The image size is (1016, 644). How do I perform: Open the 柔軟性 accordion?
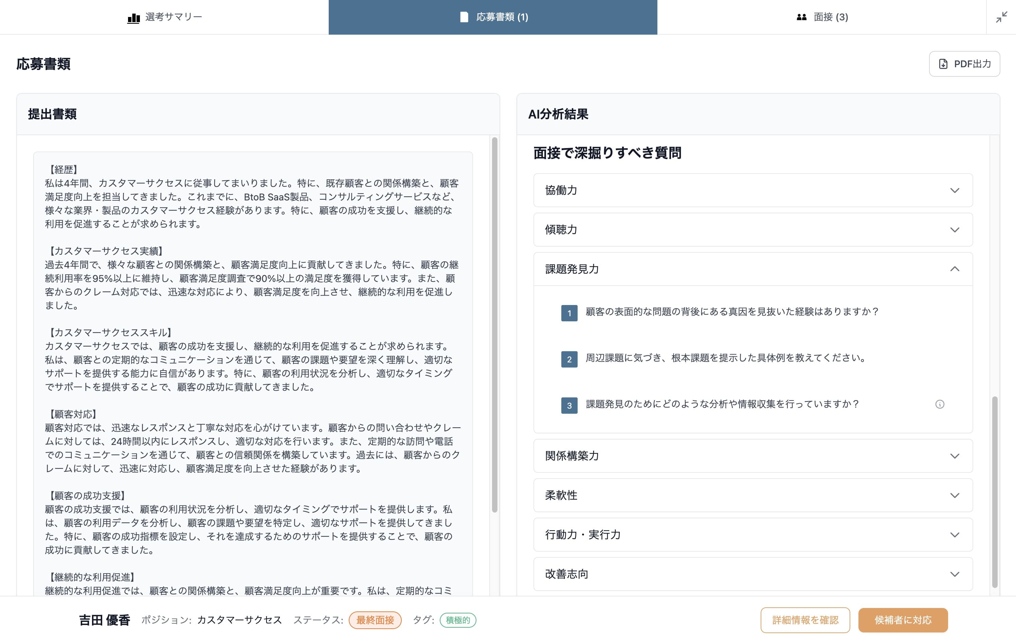[x=753, y=496]
